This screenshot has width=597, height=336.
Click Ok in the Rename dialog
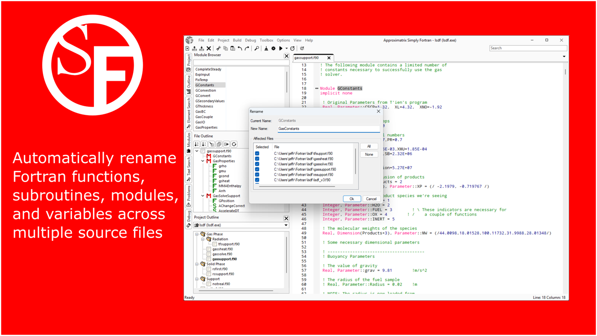pos(352,199)
